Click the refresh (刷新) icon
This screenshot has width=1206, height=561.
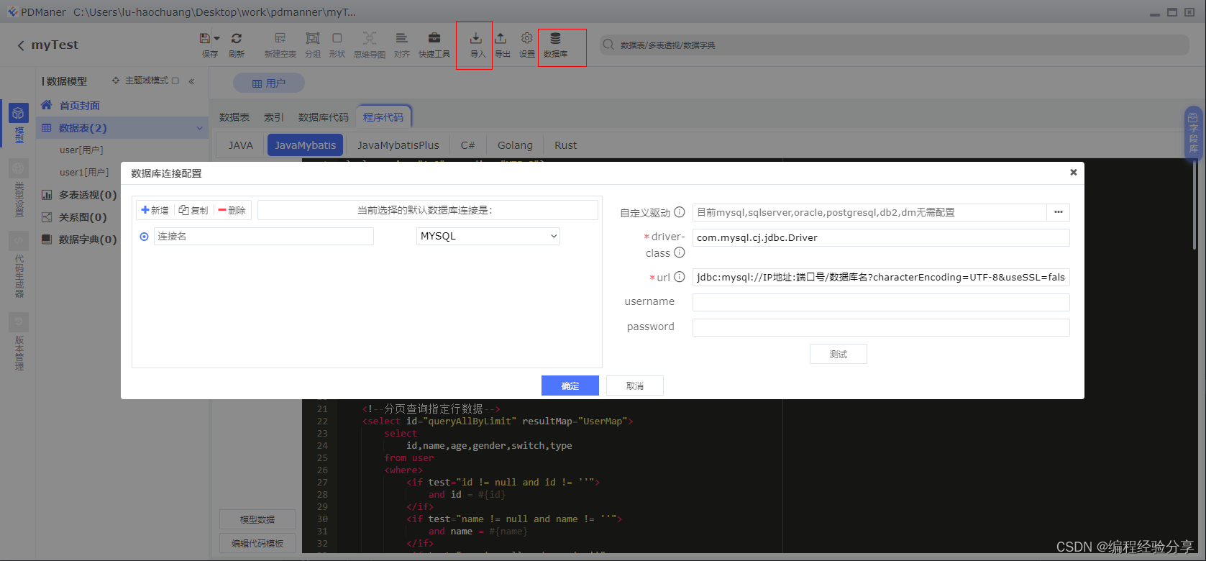[x=237, y=39]
